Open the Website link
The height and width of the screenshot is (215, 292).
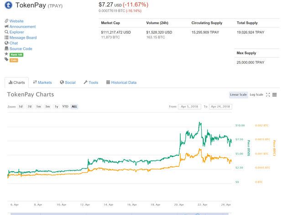click(x=16, y=21)
